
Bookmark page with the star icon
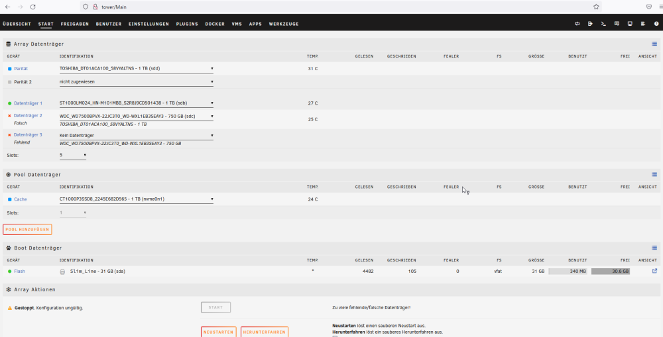pyautogui.click(x=596, y=7)
